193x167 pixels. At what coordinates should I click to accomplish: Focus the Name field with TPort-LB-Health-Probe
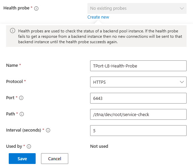coord(138,66)
